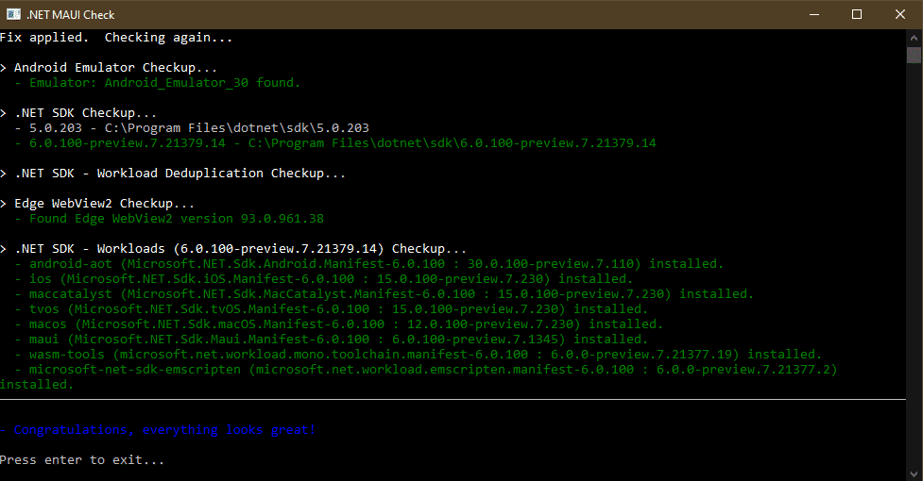
Task: Close the .NET MAUI Check window
Action: (900, 14)
